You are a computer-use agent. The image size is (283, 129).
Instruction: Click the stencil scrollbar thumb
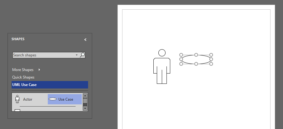click(x=85, y=101)
